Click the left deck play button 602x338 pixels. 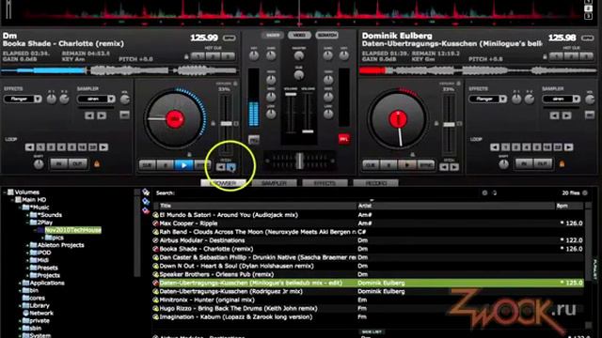click(x=183, y=165)
